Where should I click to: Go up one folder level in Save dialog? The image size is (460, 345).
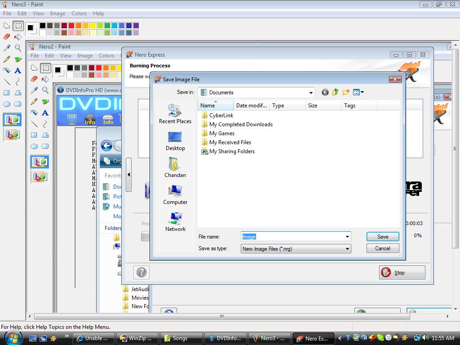click(335, 93)
